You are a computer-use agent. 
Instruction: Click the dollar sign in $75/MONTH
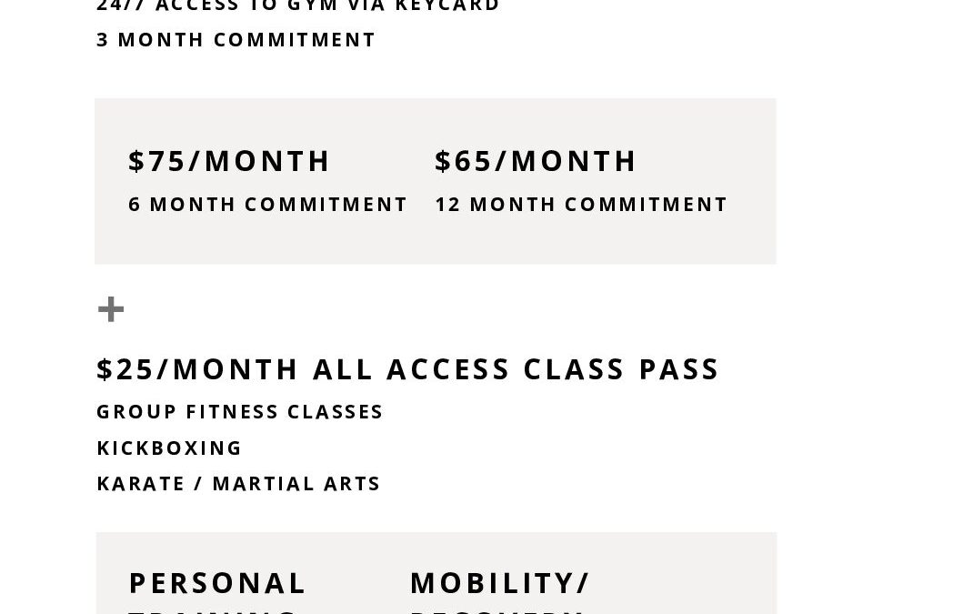click(136, 161)
